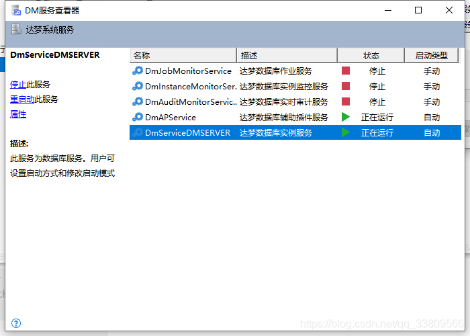Click the DM服务查看器 title bar app icon
Image resolution: width=470 pixels, height=336 pixels.
coord(16,11)
